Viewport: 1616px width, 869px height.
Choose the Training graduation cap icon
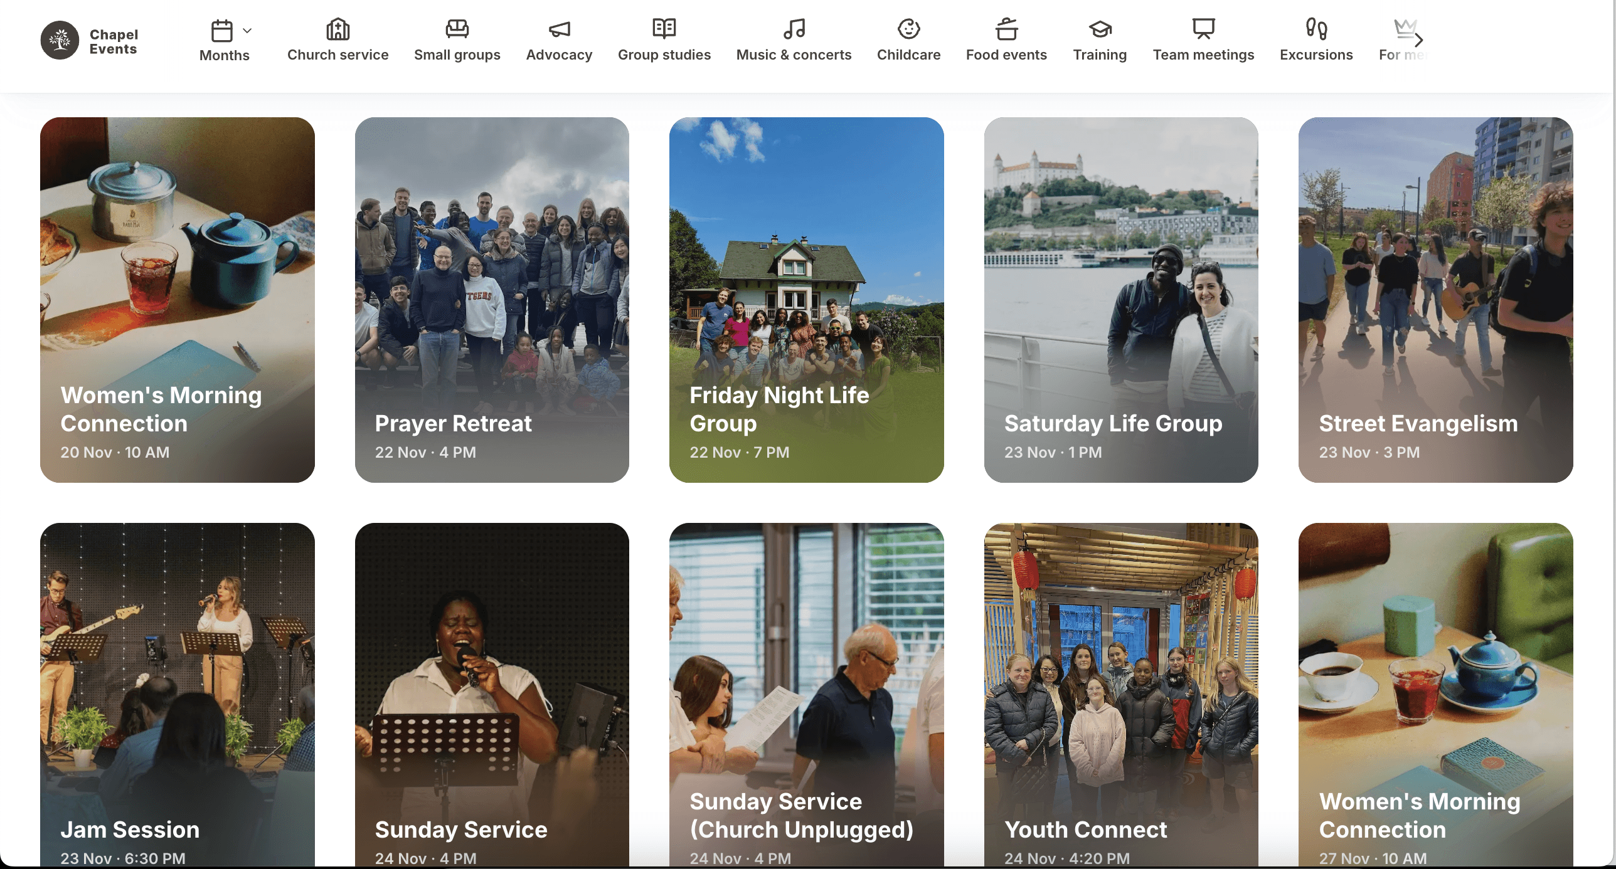[1100, 29]
